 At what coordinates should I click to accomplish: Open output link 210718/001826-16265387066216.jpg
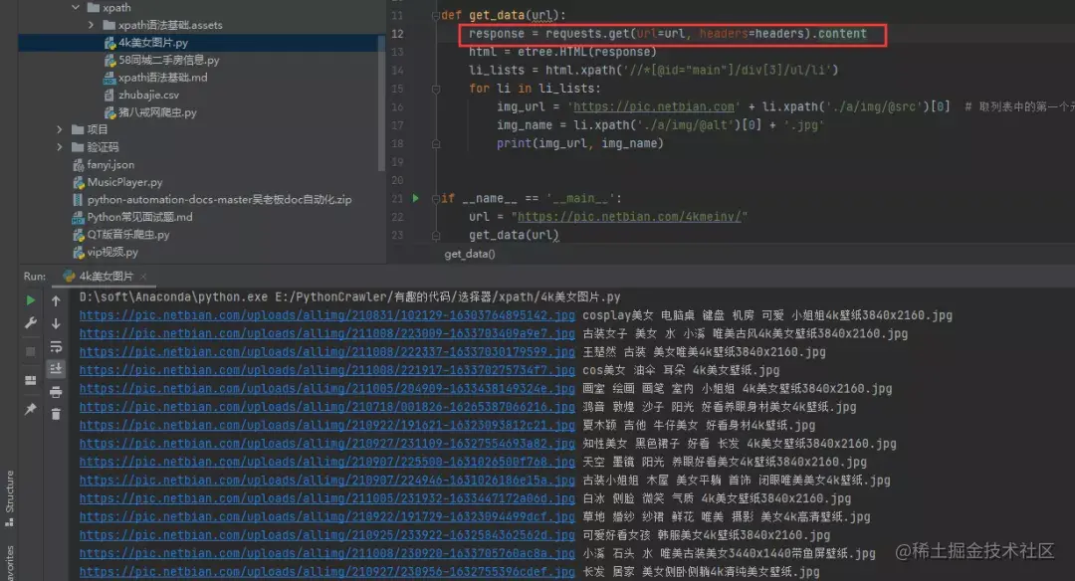[327, 407]
